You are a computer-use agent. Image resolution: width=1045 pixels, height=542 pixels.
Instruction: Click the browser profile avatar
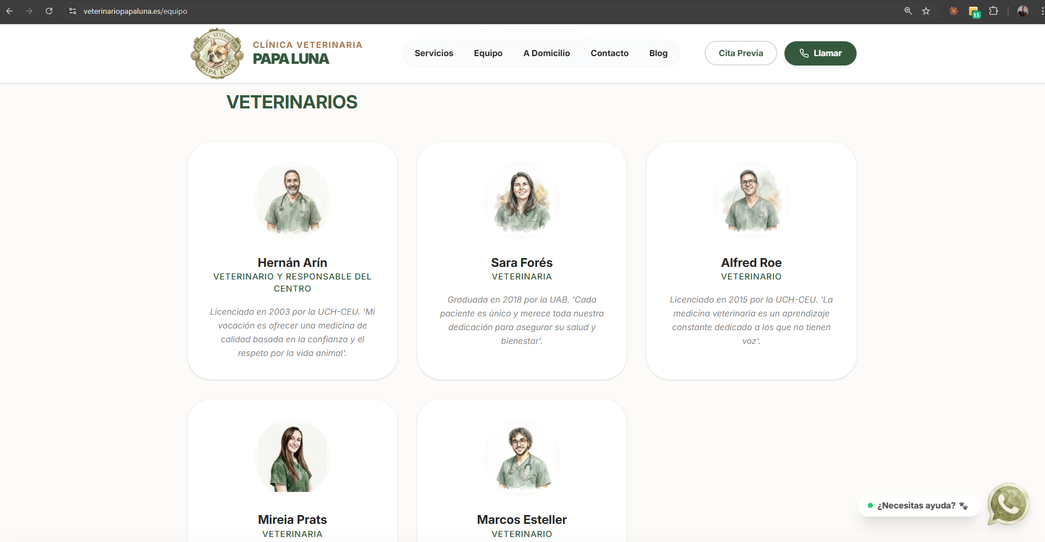[1022, 11]
